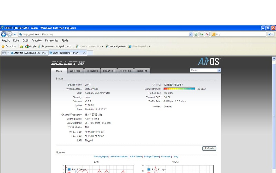
Task: Open the AP Information link
Action: tap(119, 157)
